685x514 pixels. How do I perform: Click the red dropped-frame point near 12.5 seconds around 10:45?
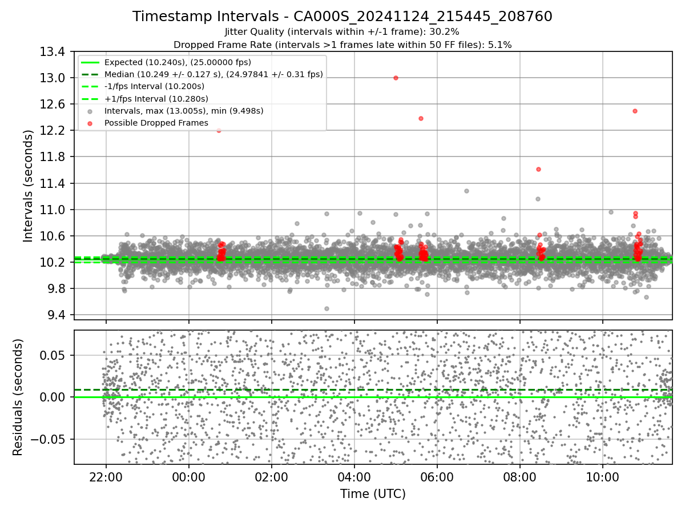click(x=635, y=111)
